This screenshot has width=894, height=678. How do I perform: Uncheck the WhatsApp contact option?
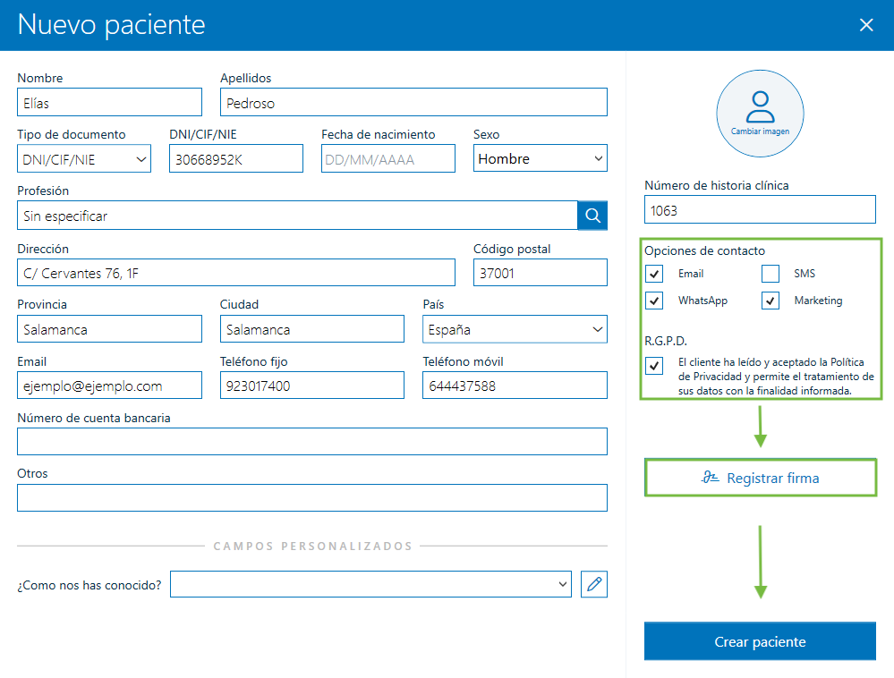654,301
